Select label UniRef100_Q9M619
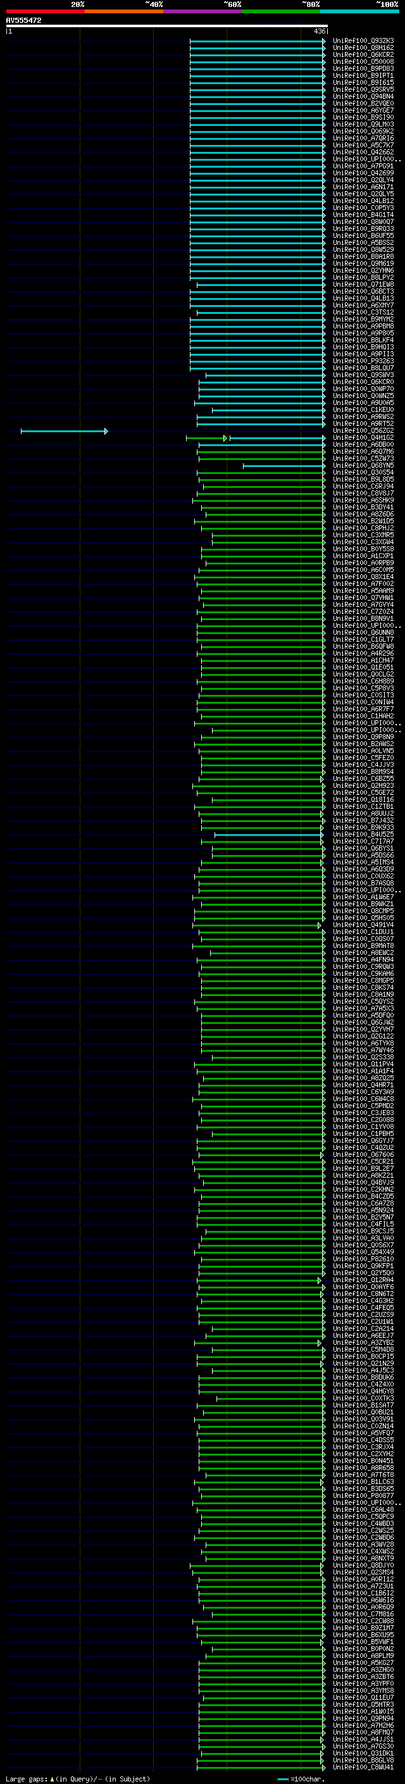Image resolution: width=405 pixels, height=1784 pixels. click(x=363, y=264)
